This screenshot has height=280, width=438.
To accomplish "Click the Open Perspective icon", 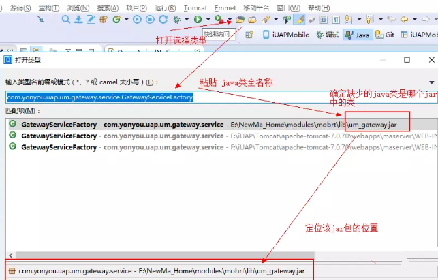I will tap(249, 35).
